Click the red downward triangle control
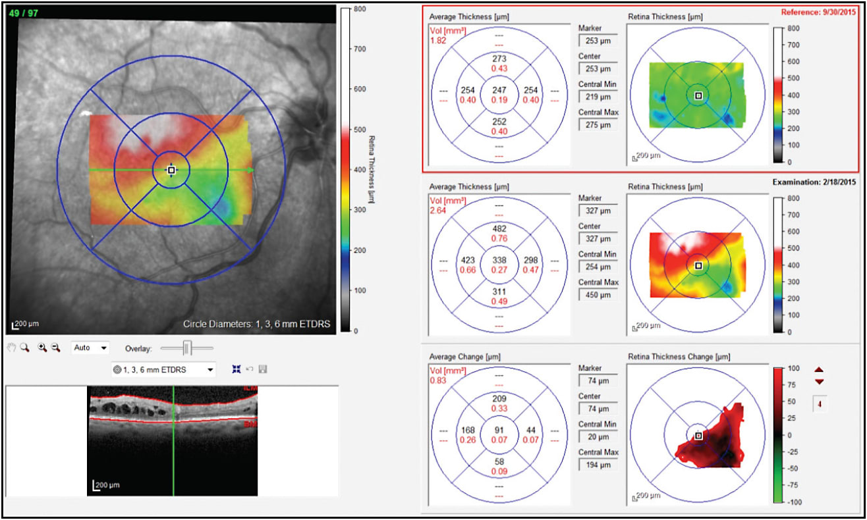Screen dimensions: 867x520 [819, 381]
